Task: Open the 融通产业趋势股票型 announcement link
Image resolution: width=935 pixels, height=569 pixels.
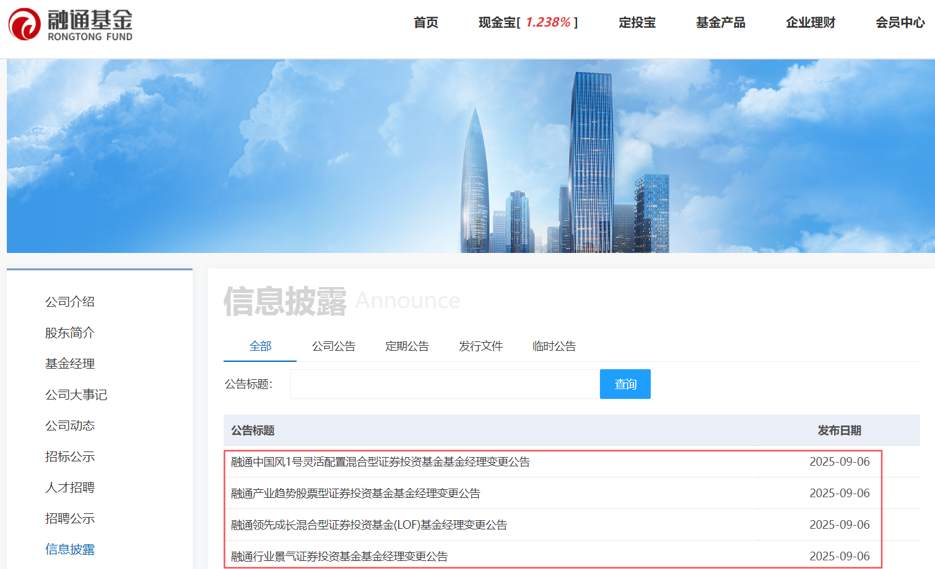Action: click(355, 494)
